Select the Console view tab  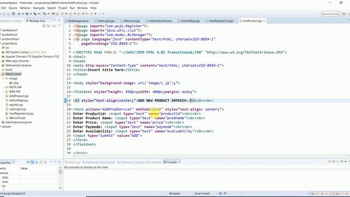point(171,162)
